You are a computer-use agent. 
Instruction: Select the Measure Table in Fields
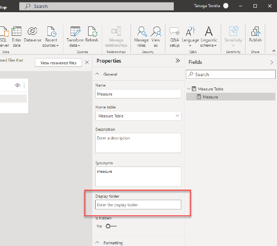click(210, 89)
